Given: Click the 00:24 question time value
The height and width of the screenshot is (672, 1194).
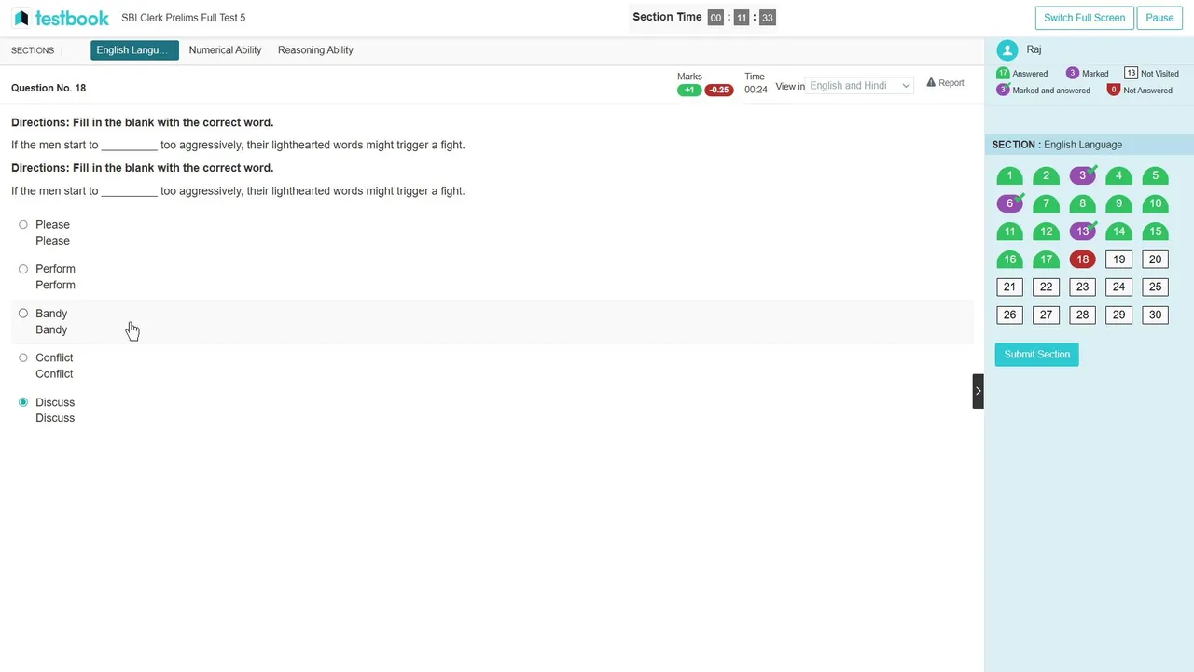Looking at the screenshot, I should [x=756, y=91].
